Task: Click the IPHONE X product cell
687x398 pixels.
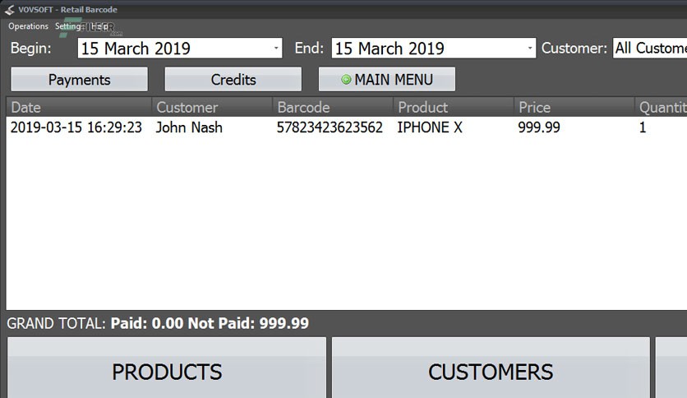Action: tap(429, 127)
